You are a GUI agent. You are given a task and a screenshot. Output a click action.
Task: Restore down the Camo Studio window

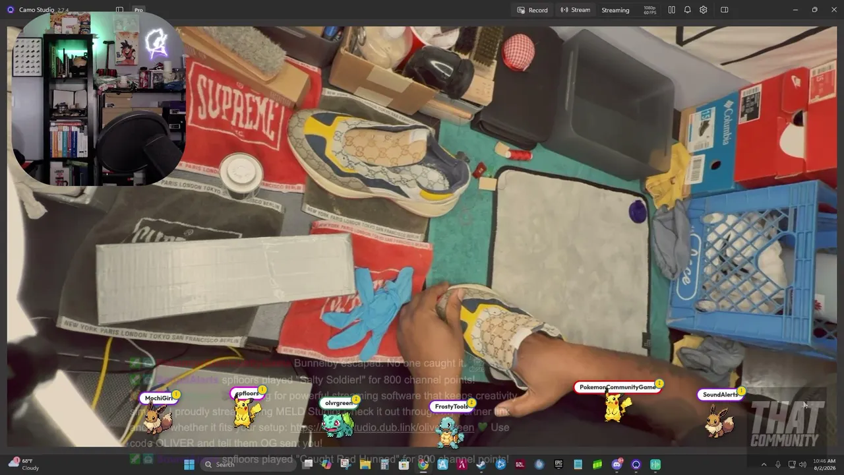coord(814,10)
